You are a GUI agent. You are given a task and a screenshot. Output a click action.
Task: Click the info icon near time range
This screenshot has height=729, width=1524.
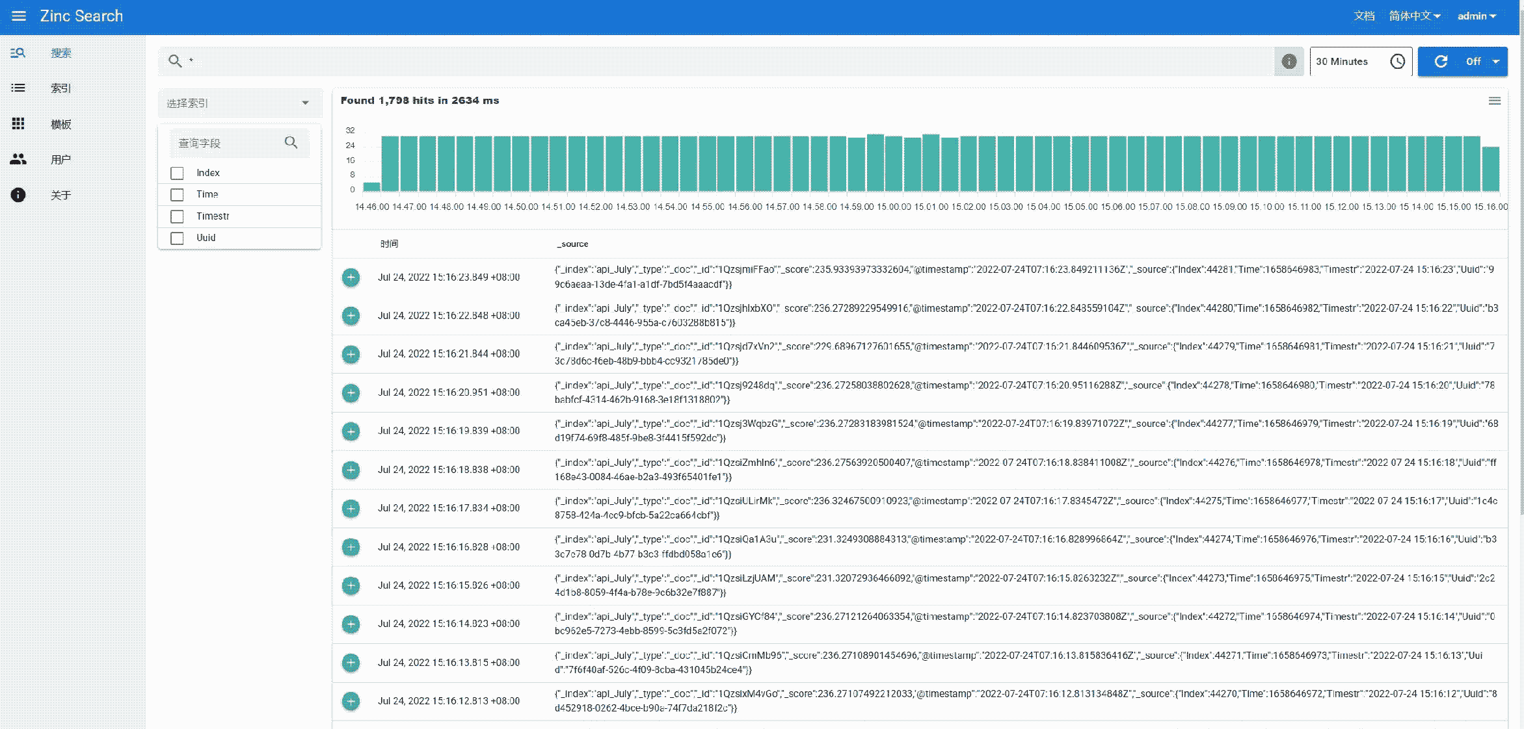[x=1289, y=60]
